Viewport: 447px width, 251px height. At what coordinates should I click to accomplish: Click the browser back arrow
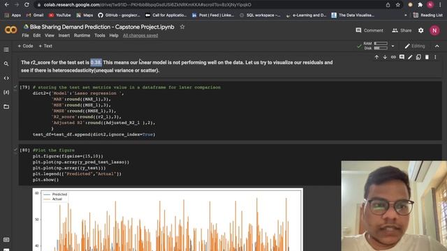[x=6, y=5]
